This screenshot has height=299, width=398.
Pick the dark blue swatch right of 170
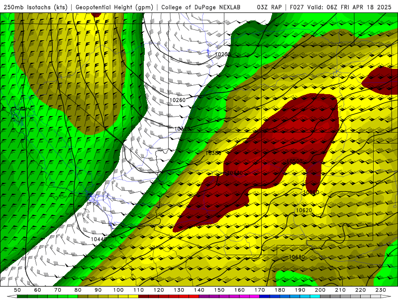[x=265, y=297]
